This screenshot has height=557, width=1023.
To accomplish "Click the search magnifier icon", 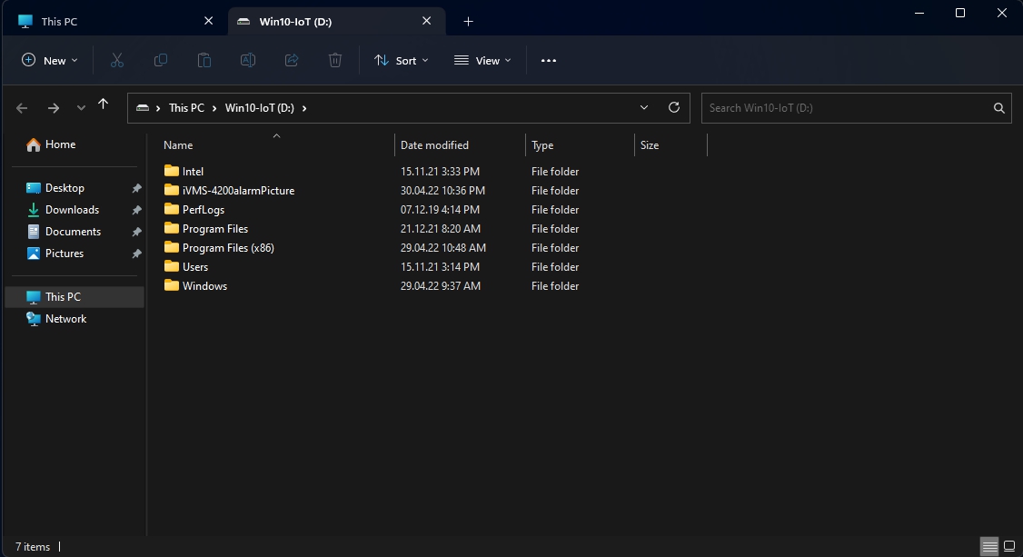I will click(998, 108).
